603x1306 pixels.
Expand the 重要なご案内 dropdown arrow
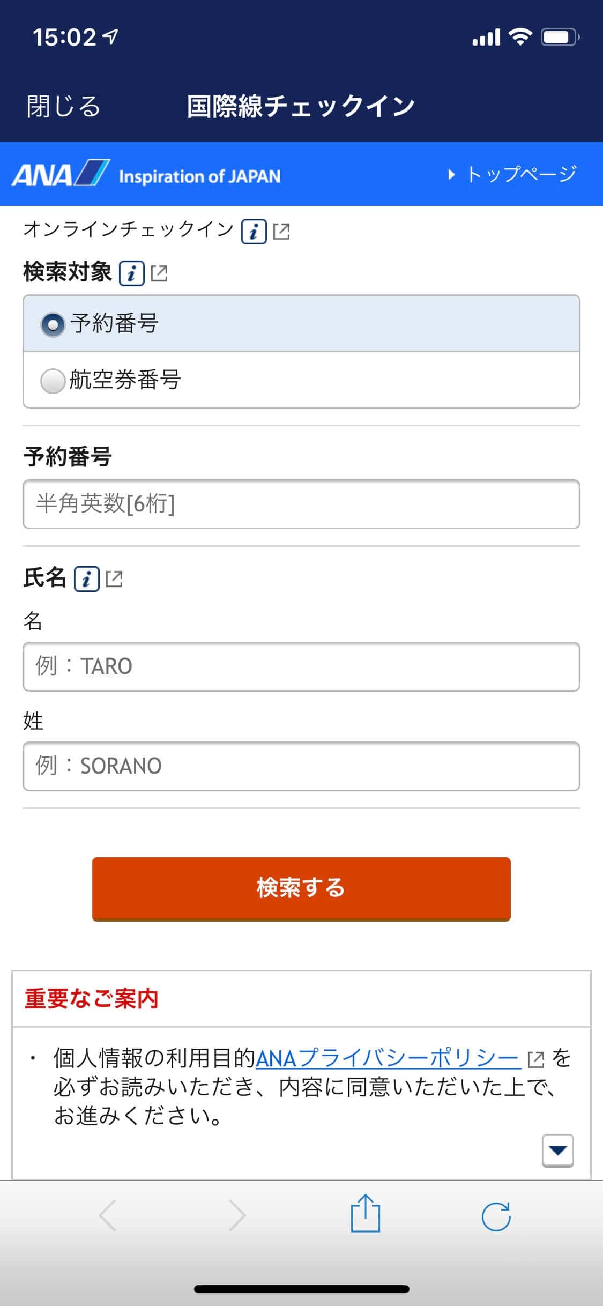click(x=557, y=1150)
